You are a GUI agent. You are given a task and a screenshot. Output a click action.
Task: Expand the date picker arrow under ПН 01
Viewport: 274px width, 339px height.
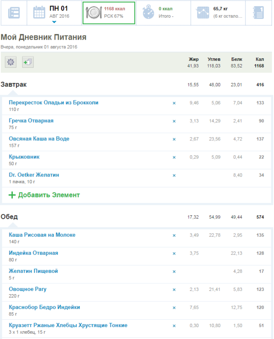(x=54, y=22)
